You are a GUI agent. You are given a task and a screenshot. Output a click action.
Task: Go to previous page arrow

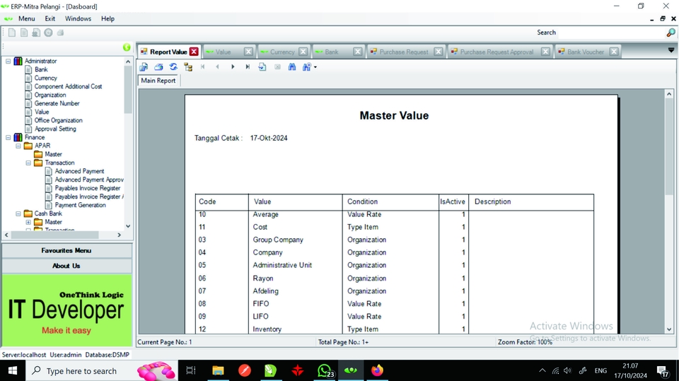click(217, 66)
